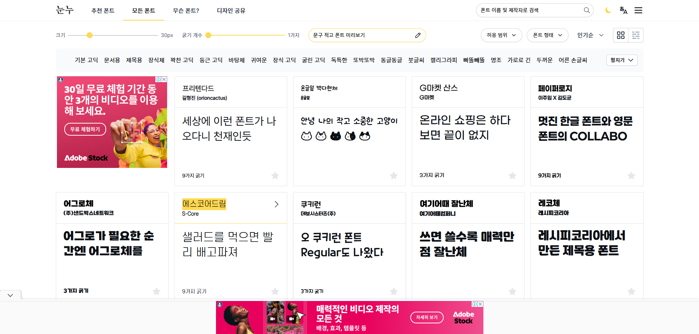Viewport: 699px width, 334px height.
Task: Go to 모든 폰트 tab
Action: [x=144, y=11]
